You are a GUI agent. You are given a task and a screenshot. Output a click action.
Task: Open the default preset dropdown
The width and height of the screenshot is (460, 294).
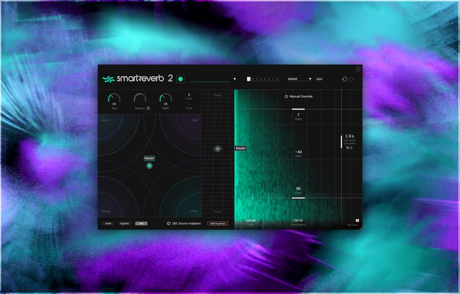300,79
